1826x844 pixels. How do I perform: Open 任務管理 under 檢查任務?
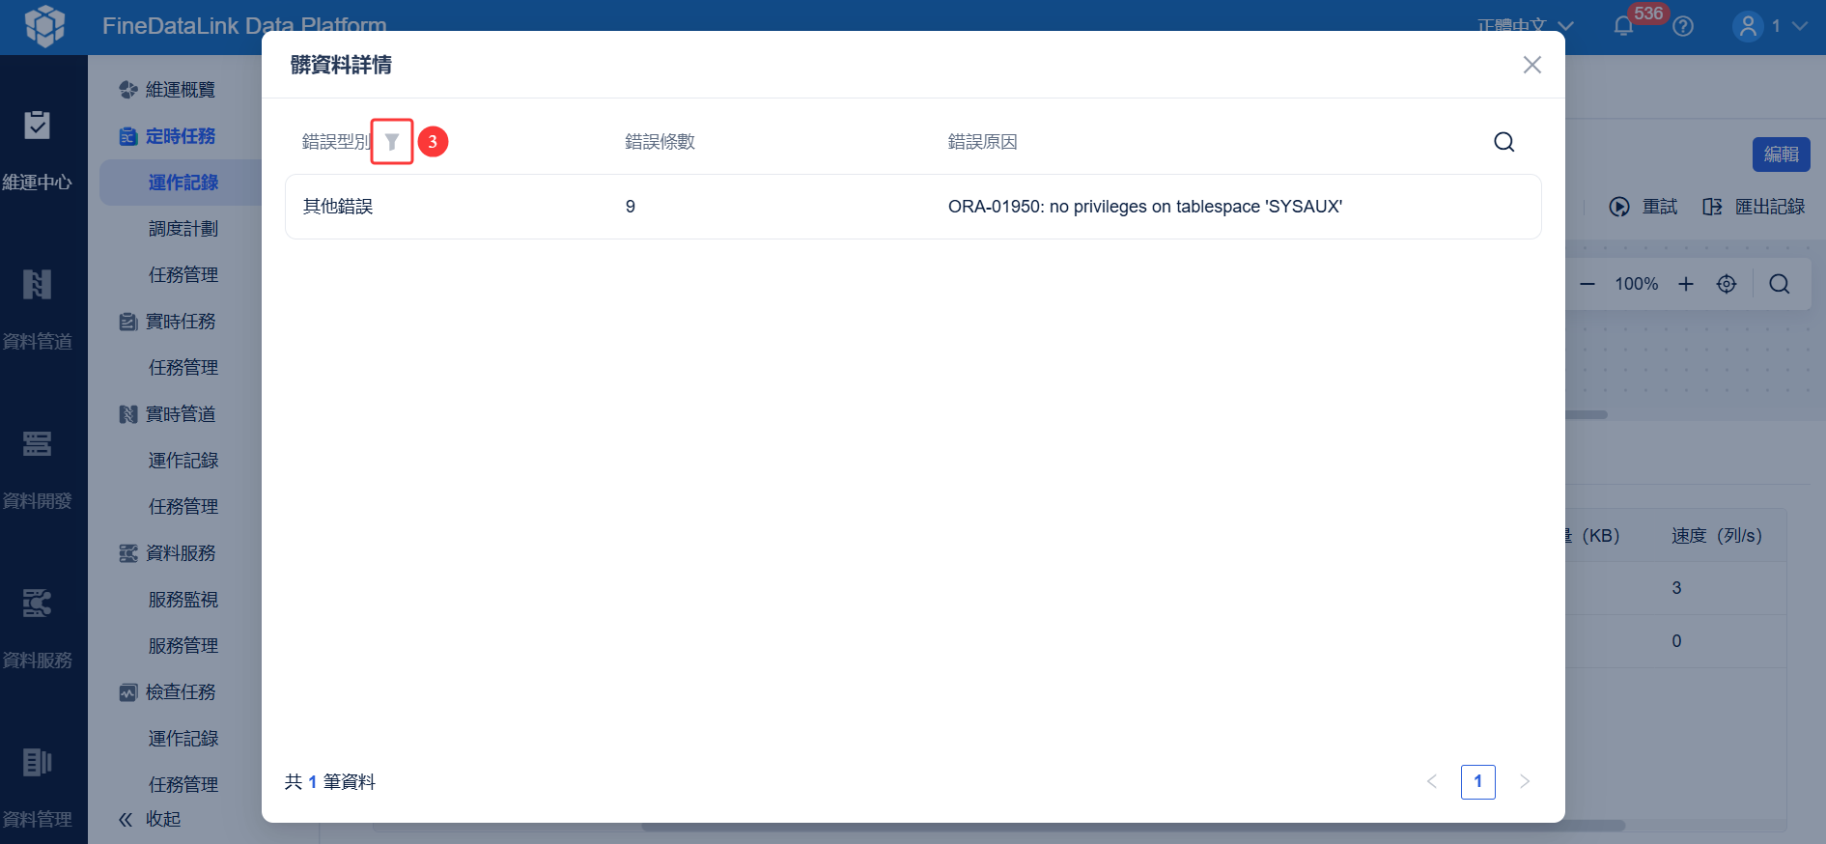coord(183,785)
